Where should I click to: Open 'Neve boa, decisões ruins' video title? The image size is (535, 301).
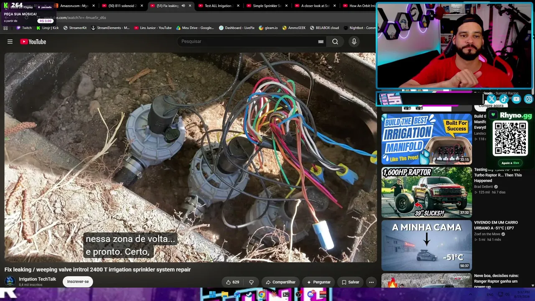click(x=497, y=281)
